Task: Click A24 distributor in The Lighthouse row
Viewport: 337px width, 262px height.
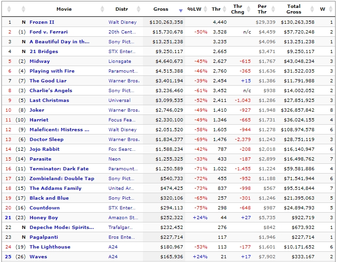Action: click(x=113, y=247)
